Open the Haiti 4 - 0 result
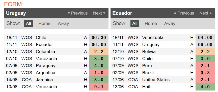218x92 pixels. [205, 87]
